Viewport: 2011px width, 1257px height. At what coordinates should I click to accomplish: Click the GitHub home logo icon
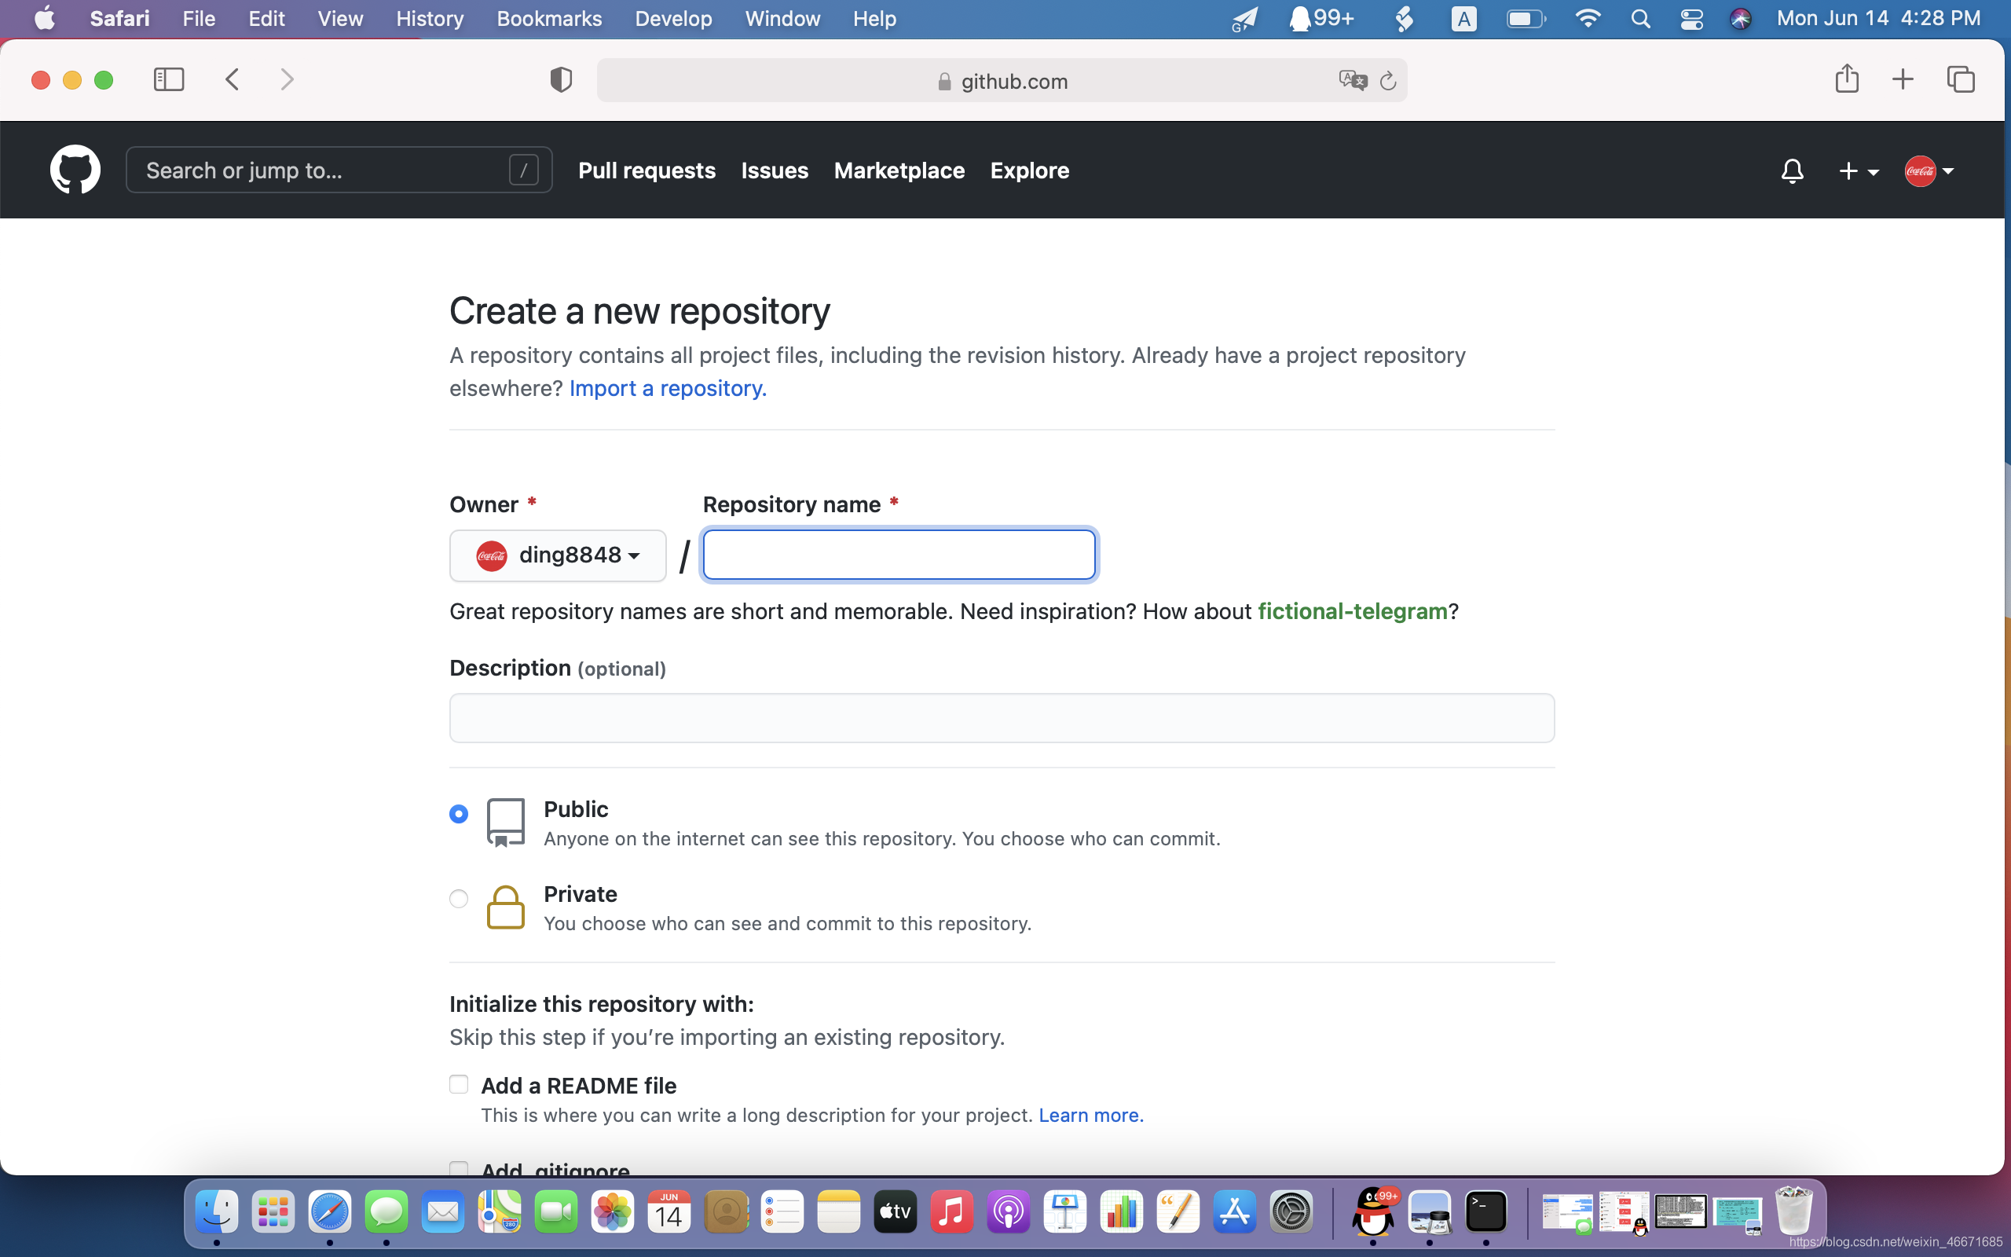74,170
